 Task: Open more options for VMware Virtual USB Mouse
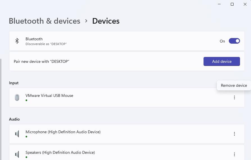point(234,97)
